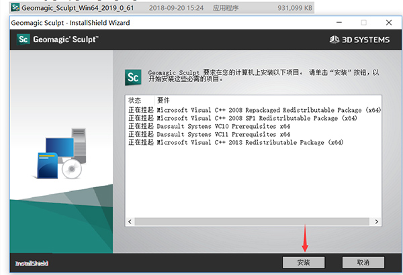
Task: Click the left scroll arrow of list
Action: [130, 221]
